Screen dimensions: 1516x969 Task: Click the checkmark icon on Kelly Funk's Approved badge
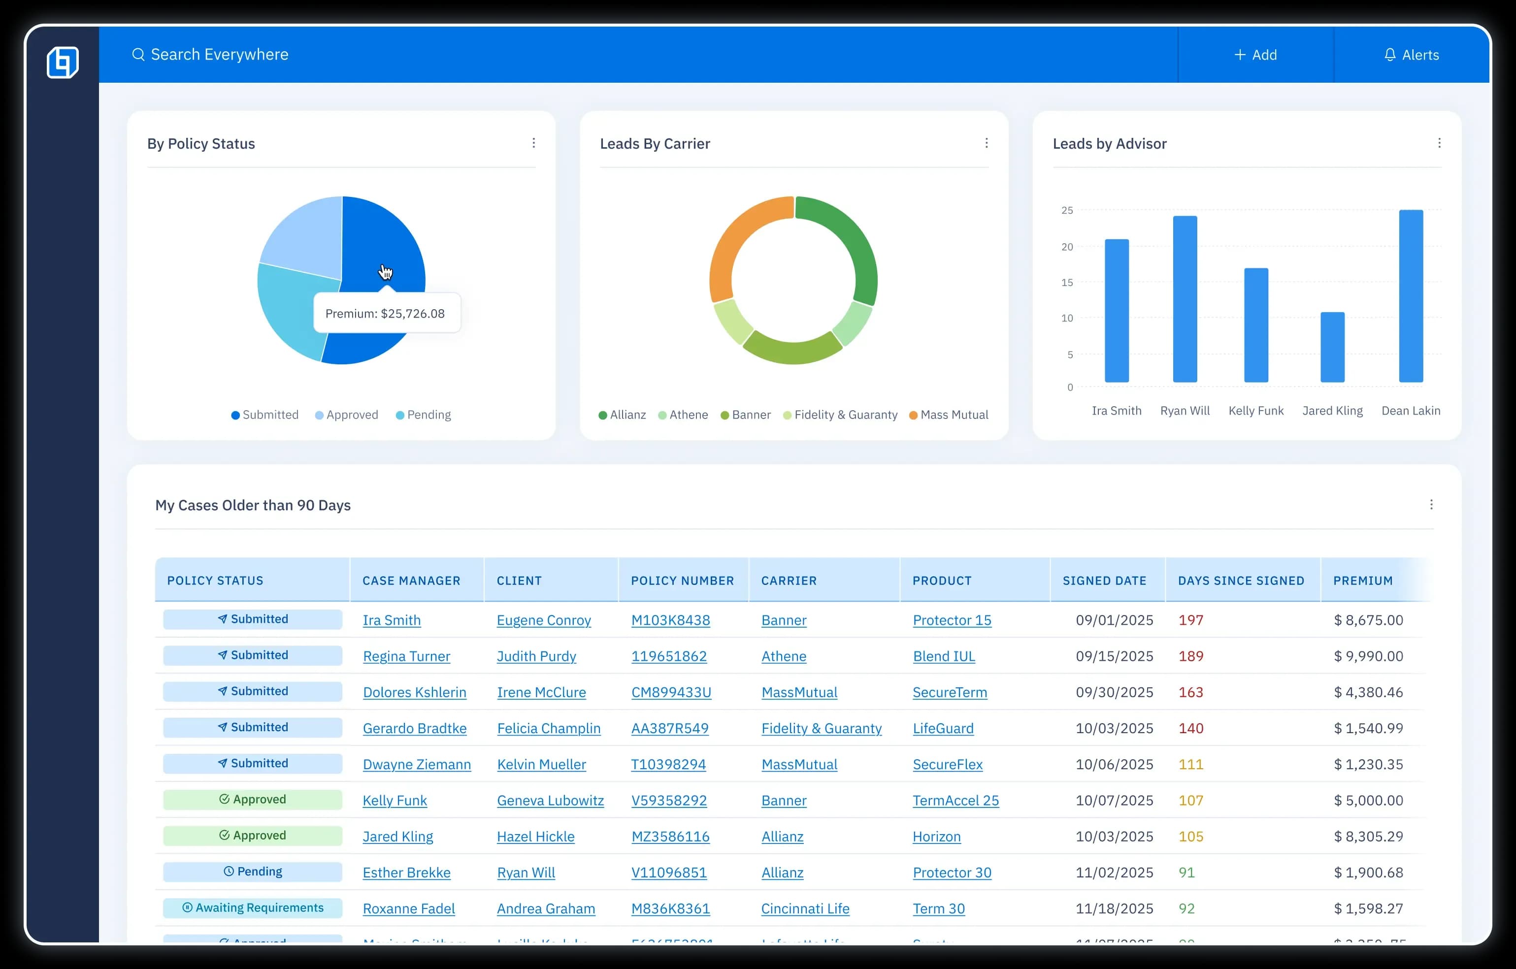tap(227, 800)
